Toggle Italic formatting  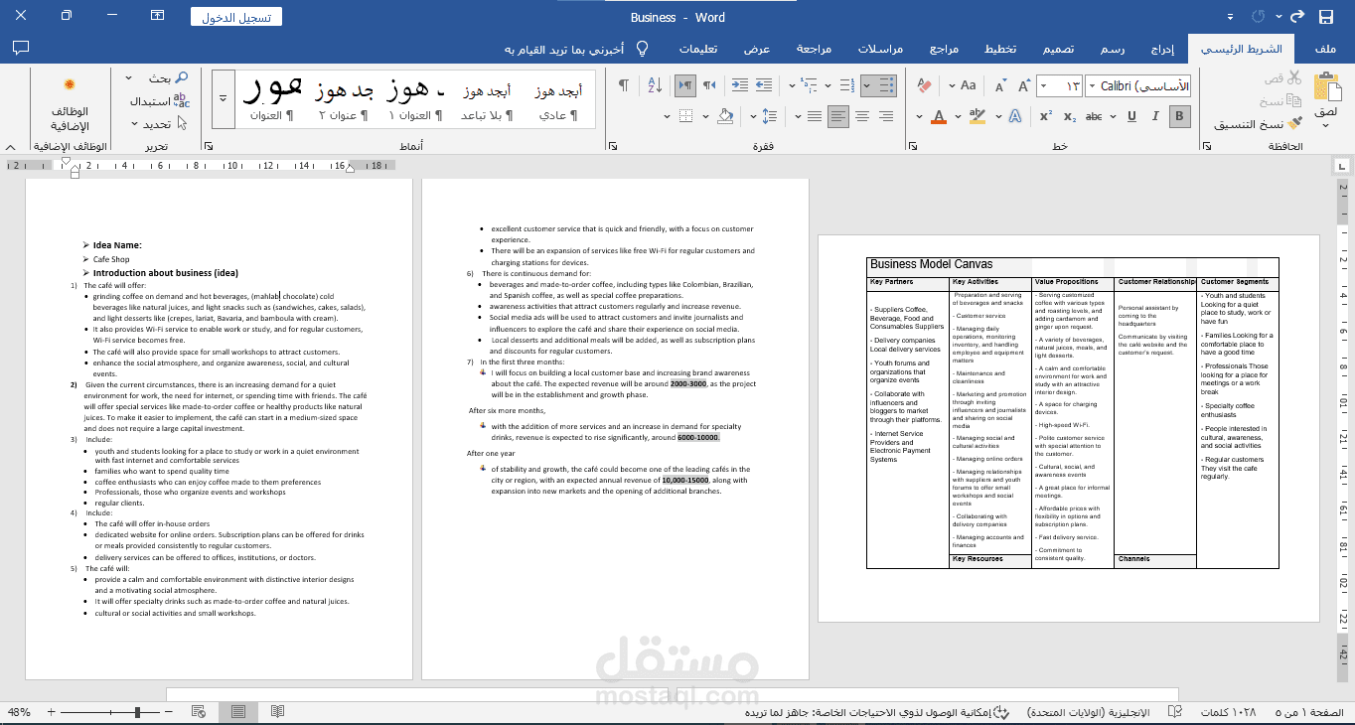pyautogui.click(x=1155, y=116)
